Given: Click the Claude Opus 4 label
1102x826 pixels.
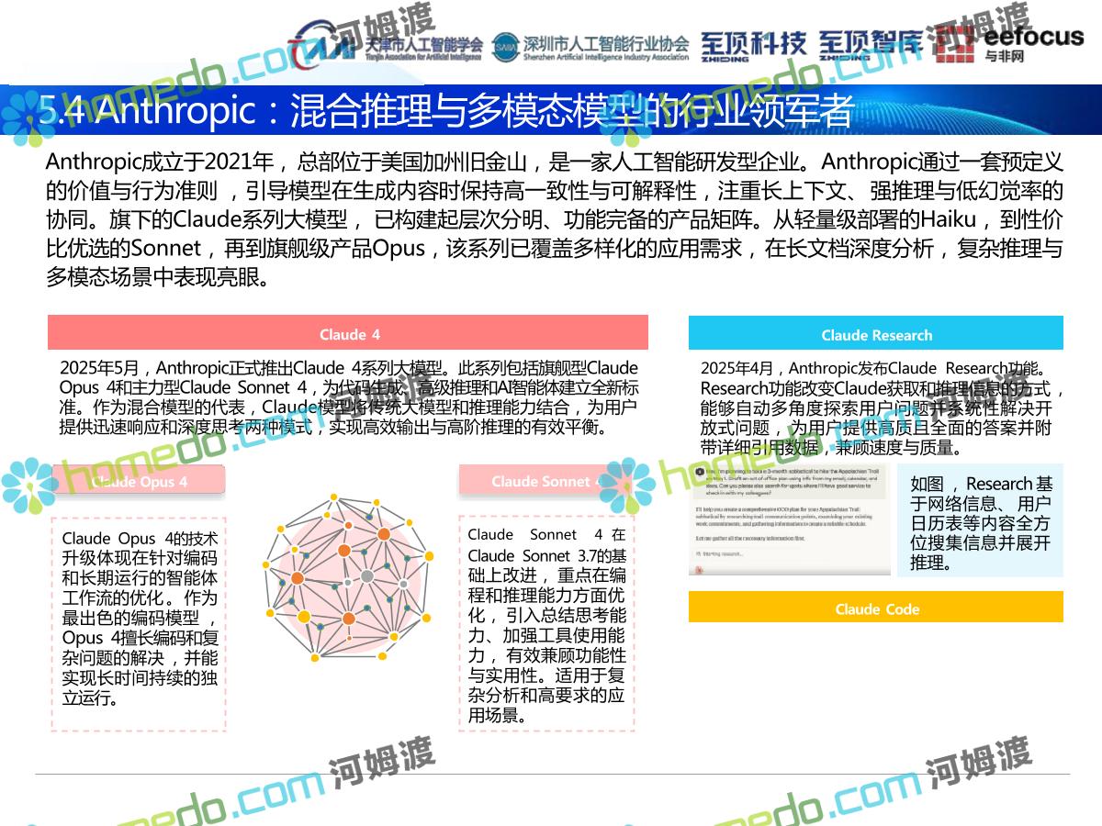Looking at the screenshot, I should [138, 481].
